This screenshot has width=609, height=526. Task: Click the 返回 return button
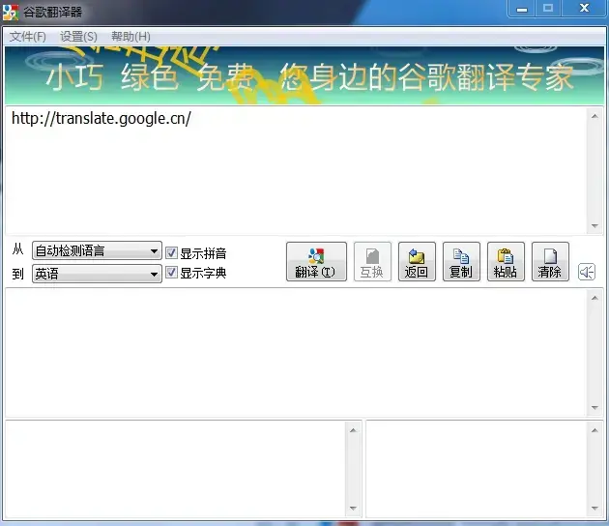417,261
